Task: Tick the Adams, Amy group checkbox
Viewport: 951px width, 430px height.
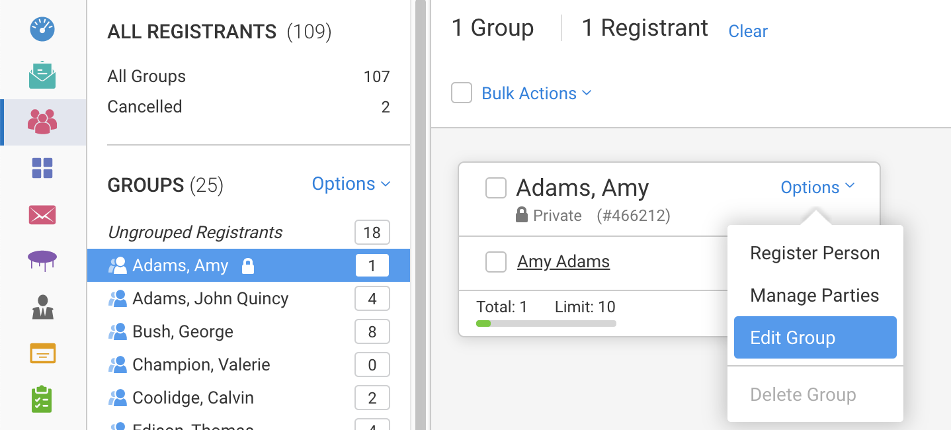Action: click(496, 188)
